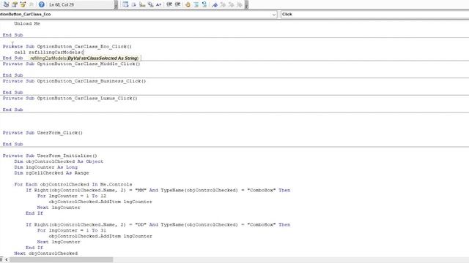This screenshot has width=469, height=263.
Task: Click the Complete Word icon
Action: point(159,4)
